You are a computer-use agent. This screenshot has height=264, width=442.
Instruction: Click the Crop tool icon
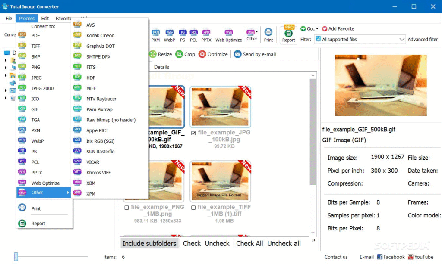(x=179, y=54)
